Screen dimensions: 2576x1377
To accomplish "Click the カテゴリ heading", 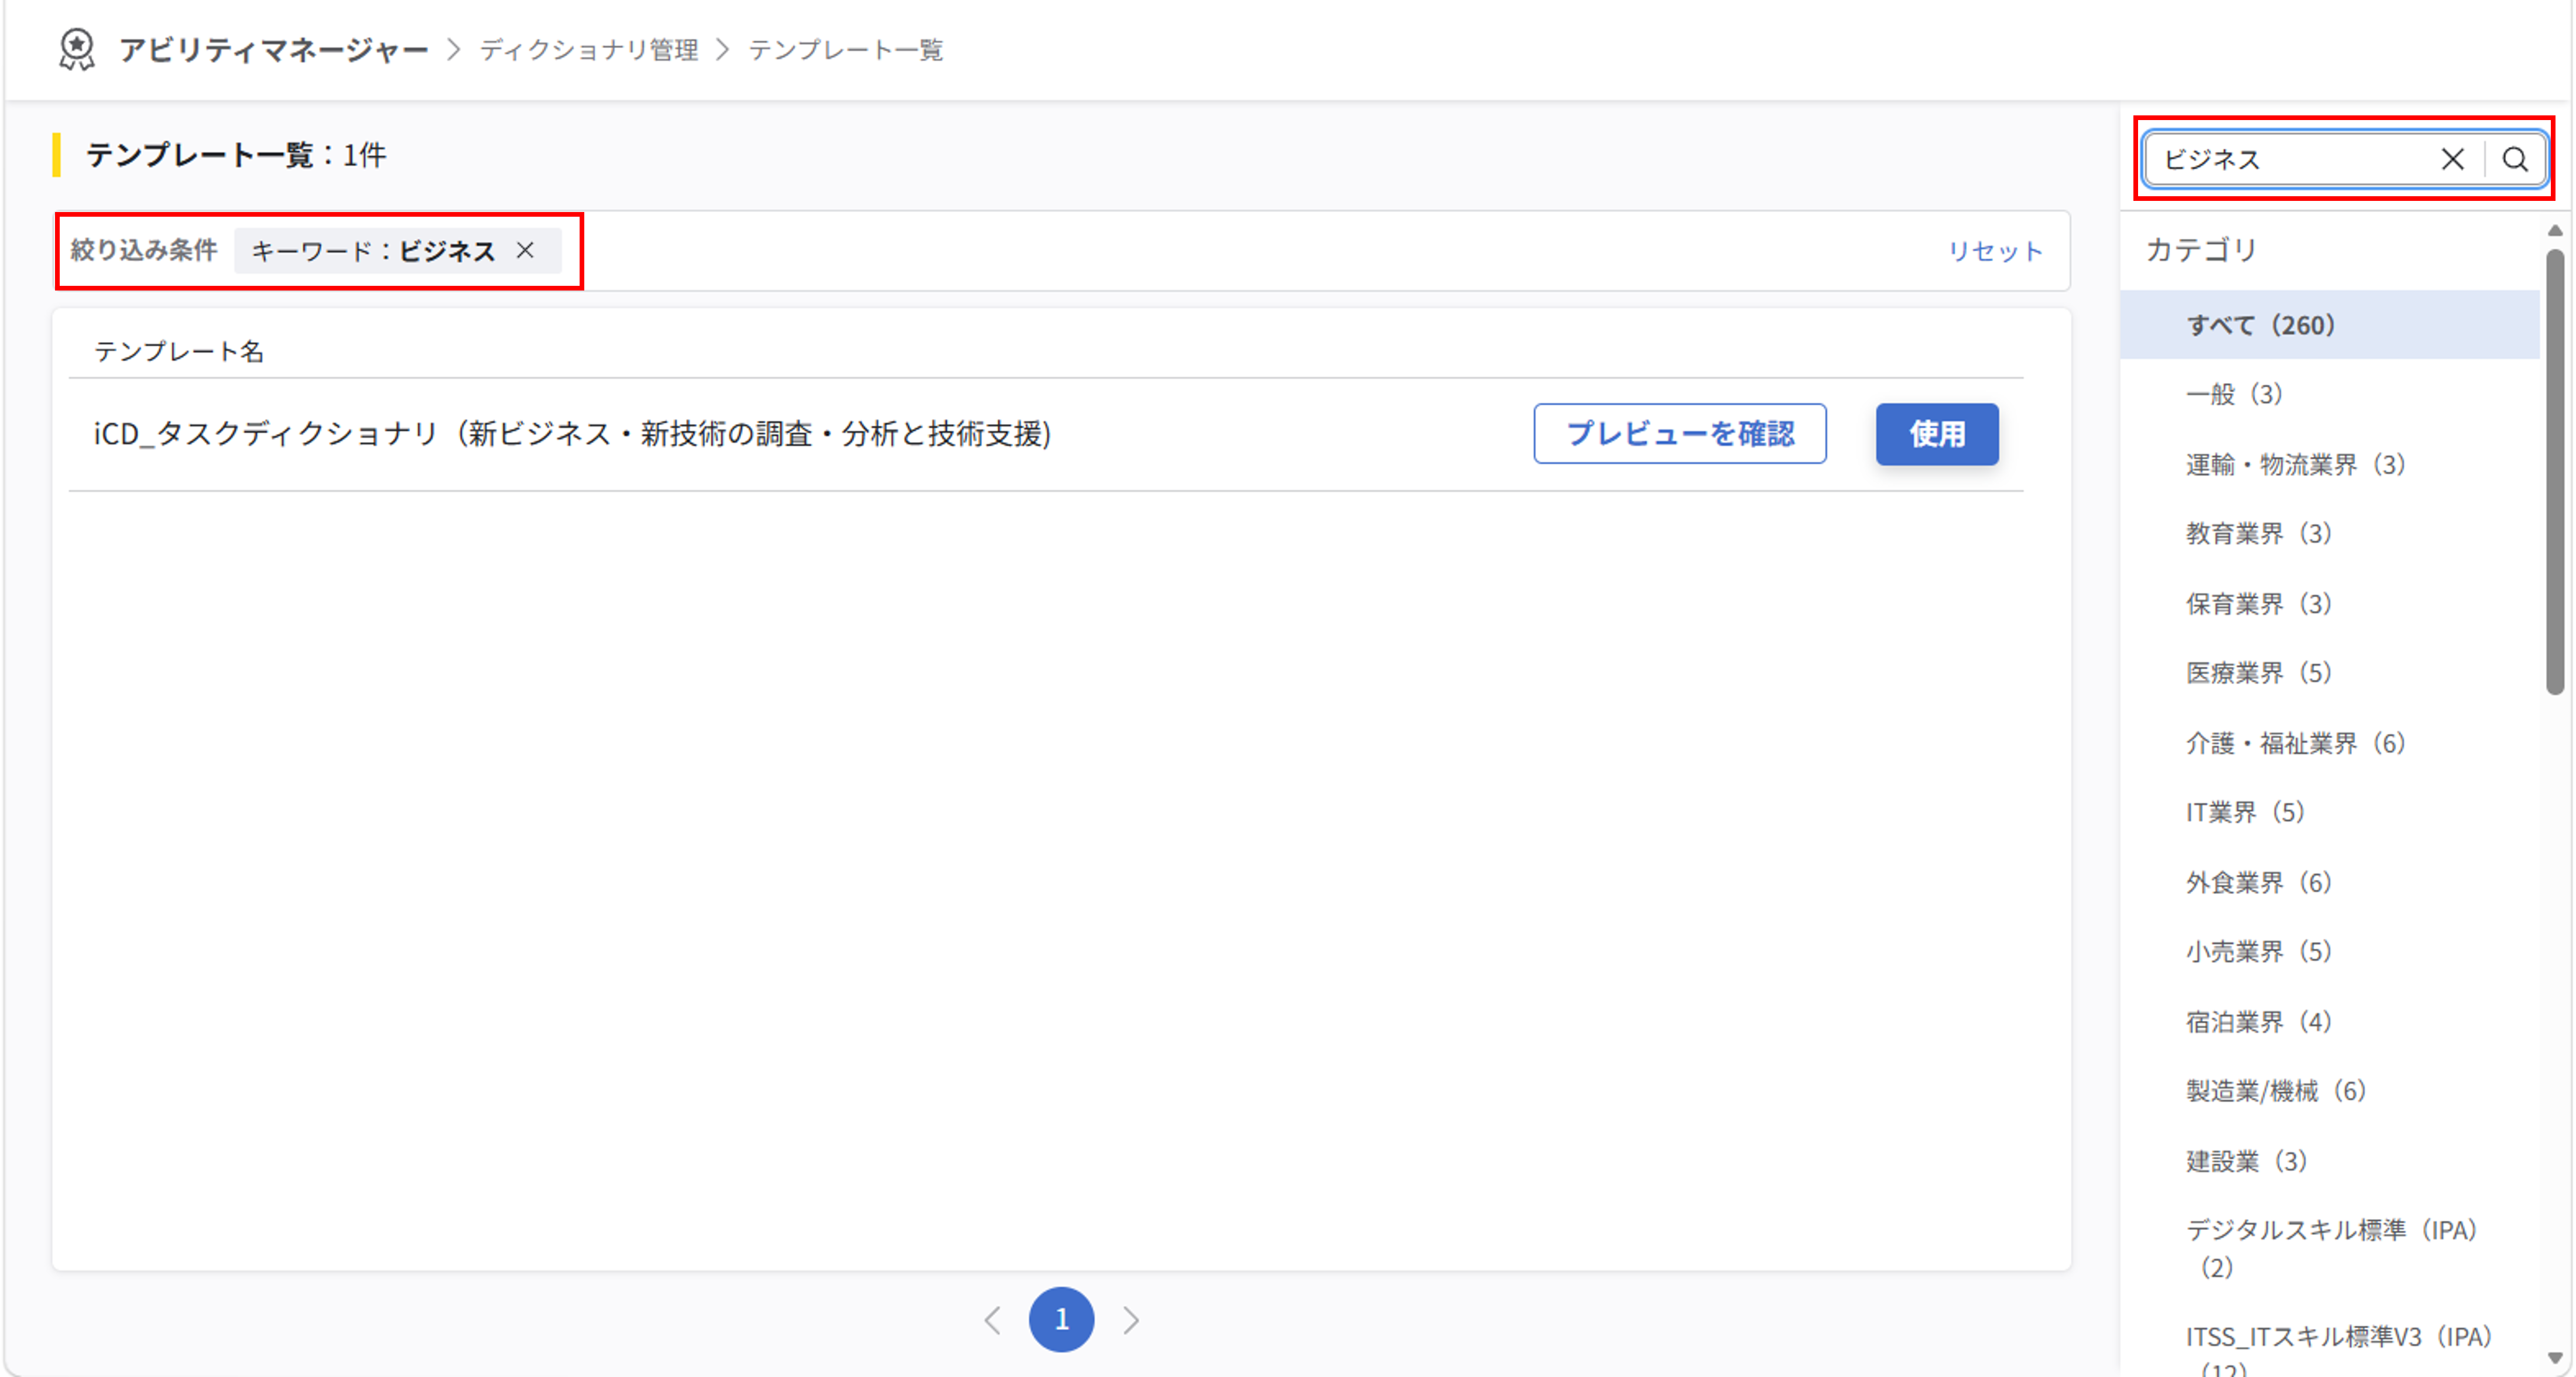I will [x=2201, y=249].
